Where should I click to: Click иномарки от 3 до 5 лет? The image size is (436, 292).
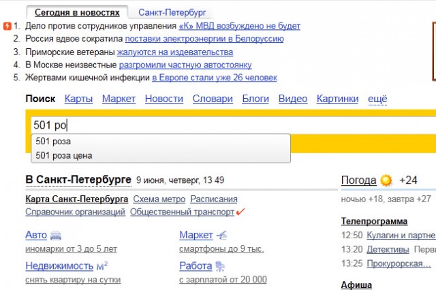71,249
